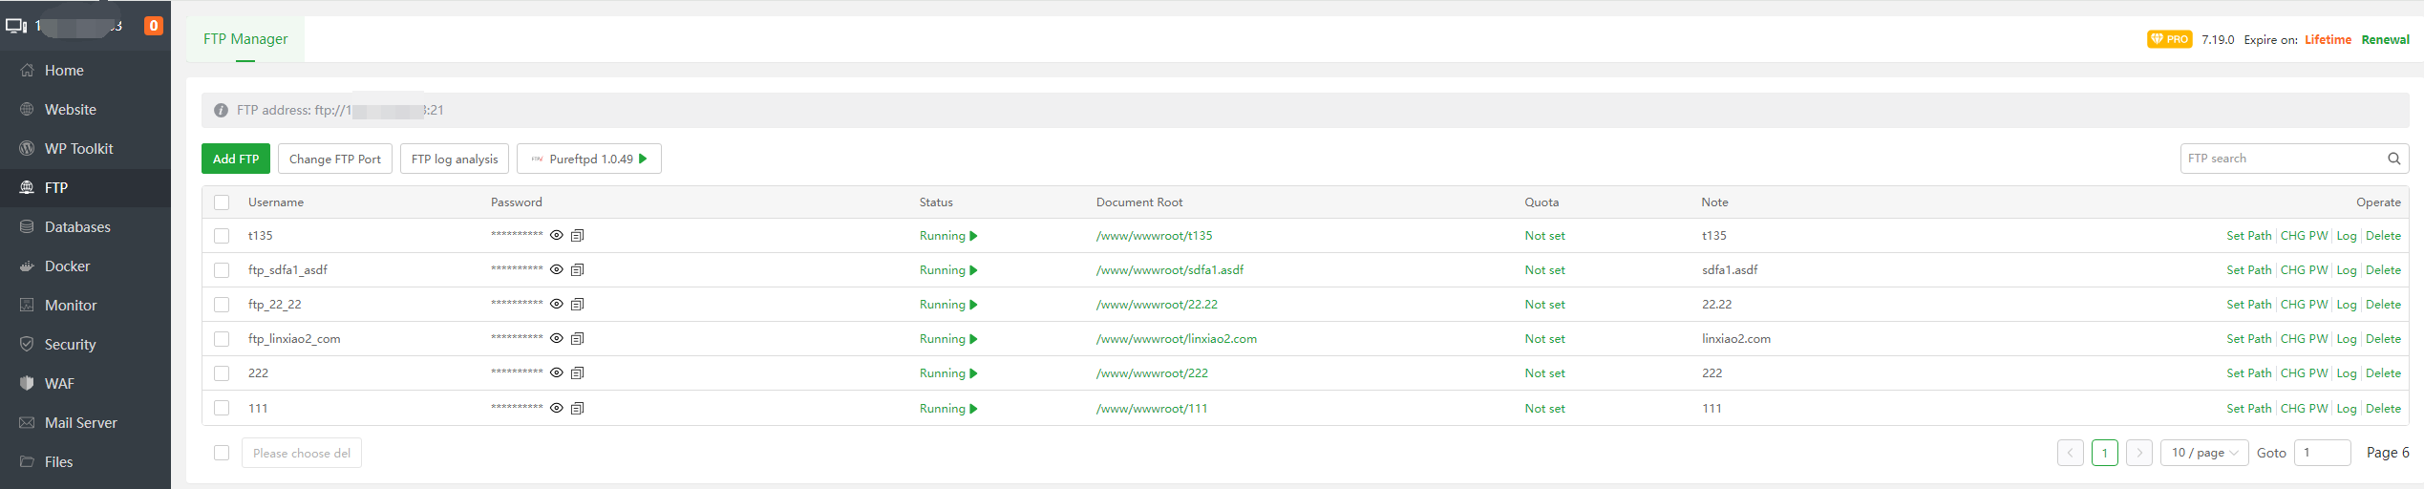Viewport: 2424px width, 489px height.
Task: Show password for ftp_sdfa1_asdf account
Action: click(x=556, y=270)
